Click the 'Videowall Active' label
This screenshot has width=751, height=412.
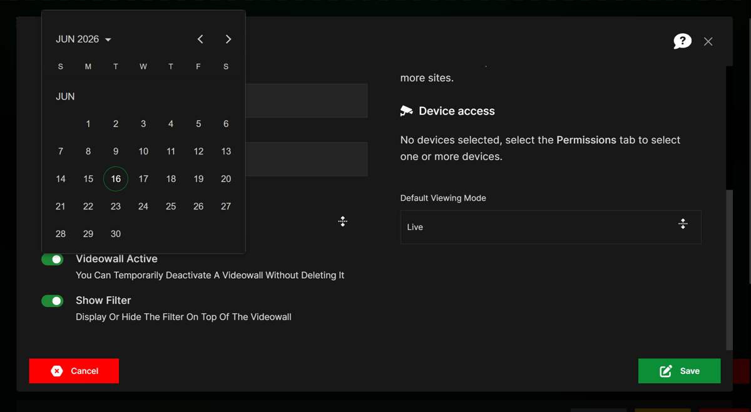[x=116, y=259]
